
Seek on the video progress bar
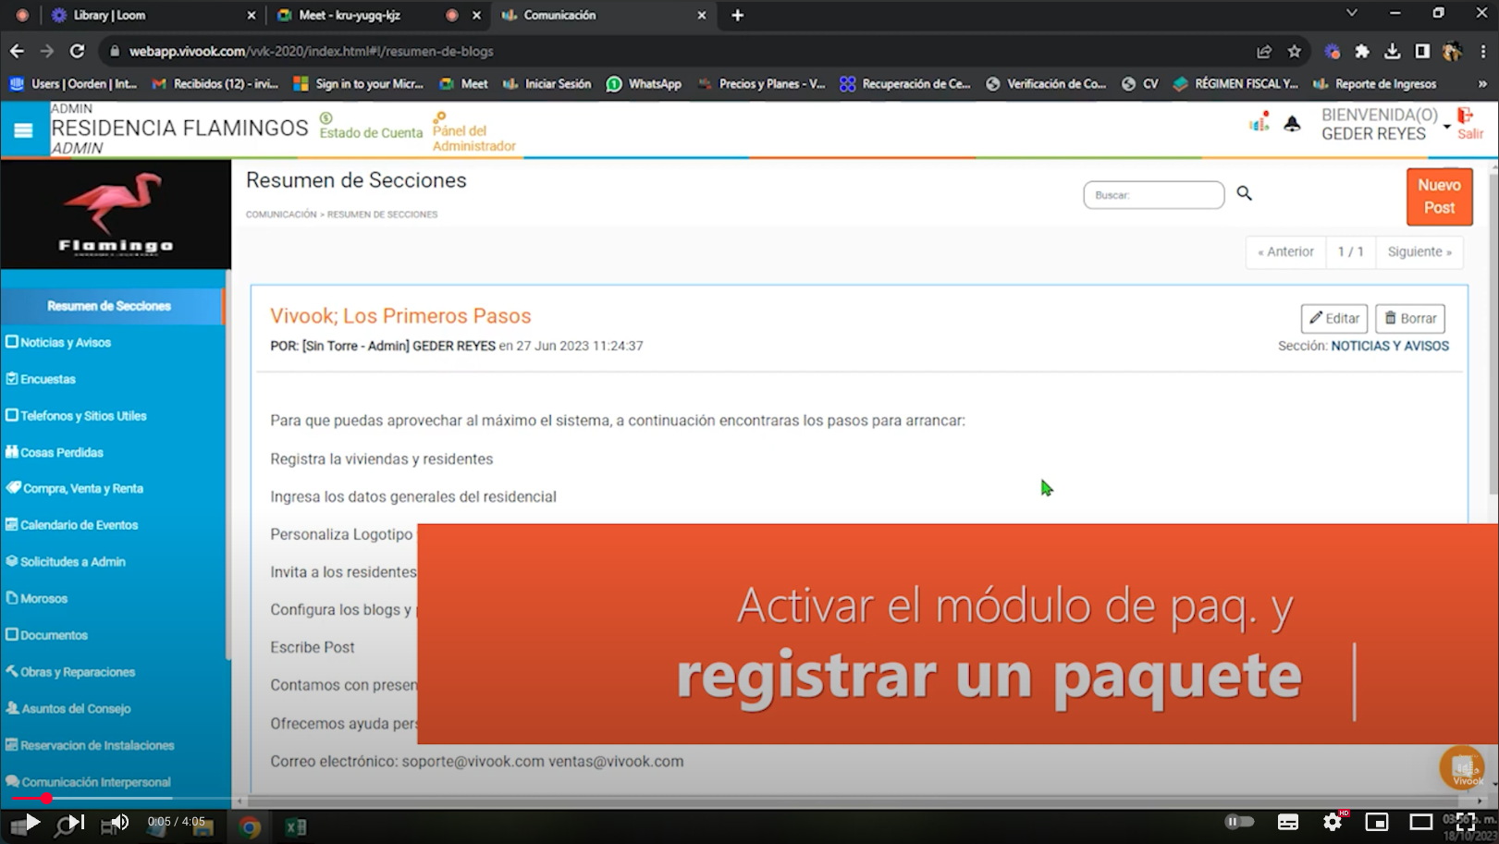pyautogui.click(x=749, y=798)
